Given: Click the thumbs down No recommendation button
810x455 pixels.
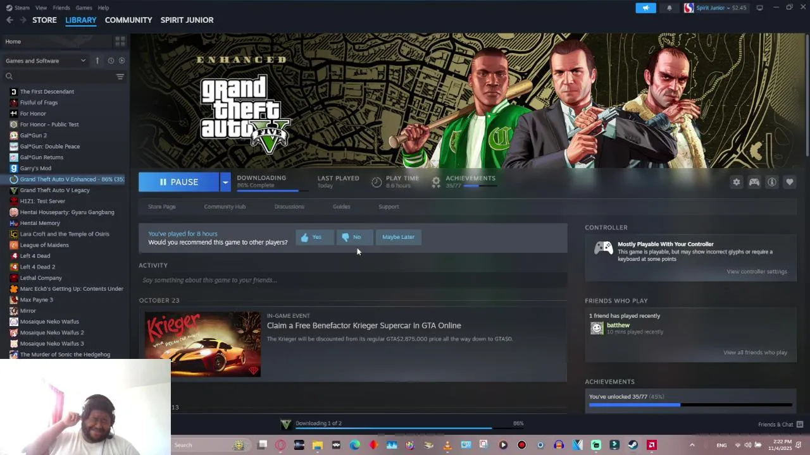Looking at the screenshot, I should 354,237.
